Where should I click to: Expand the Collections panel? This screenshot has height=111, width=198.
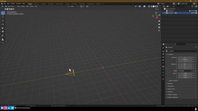point(170,86)
